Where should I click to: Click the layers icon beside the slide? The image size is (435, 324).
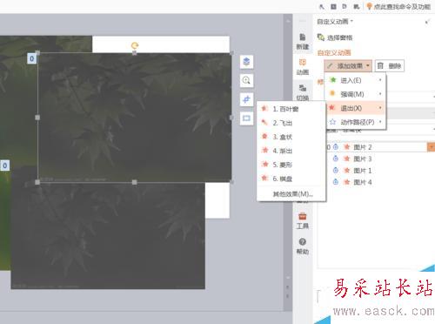(246, 62)
